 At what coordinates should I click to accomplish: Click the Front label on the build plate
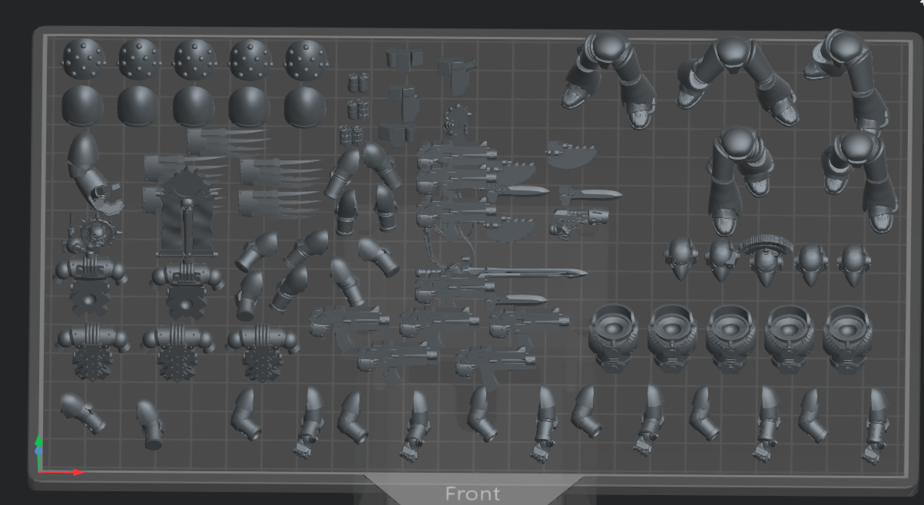pyautogui.click(x=472, y=493)
